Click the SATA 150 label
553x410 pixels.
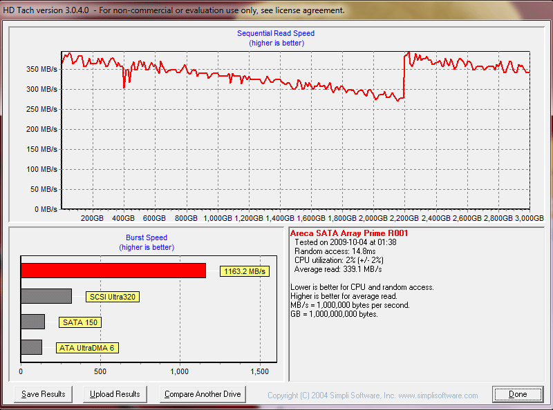(x=80, y=322)
